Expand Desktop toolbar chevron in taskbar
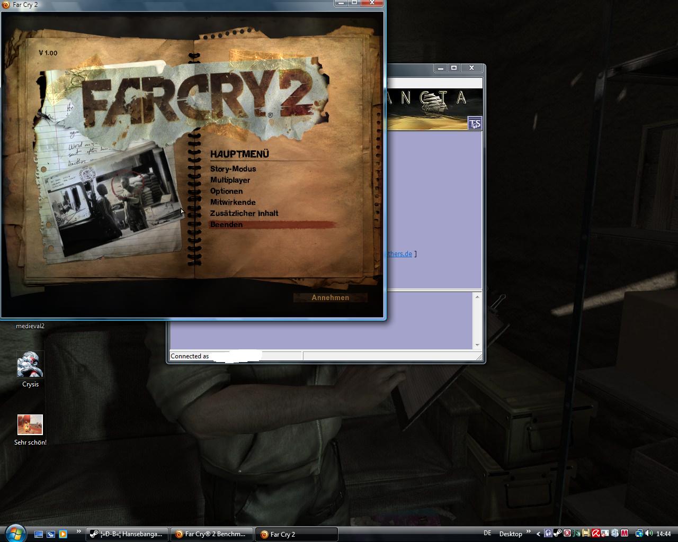Screen dimensions: 678x542 click(x=528, y=531)
